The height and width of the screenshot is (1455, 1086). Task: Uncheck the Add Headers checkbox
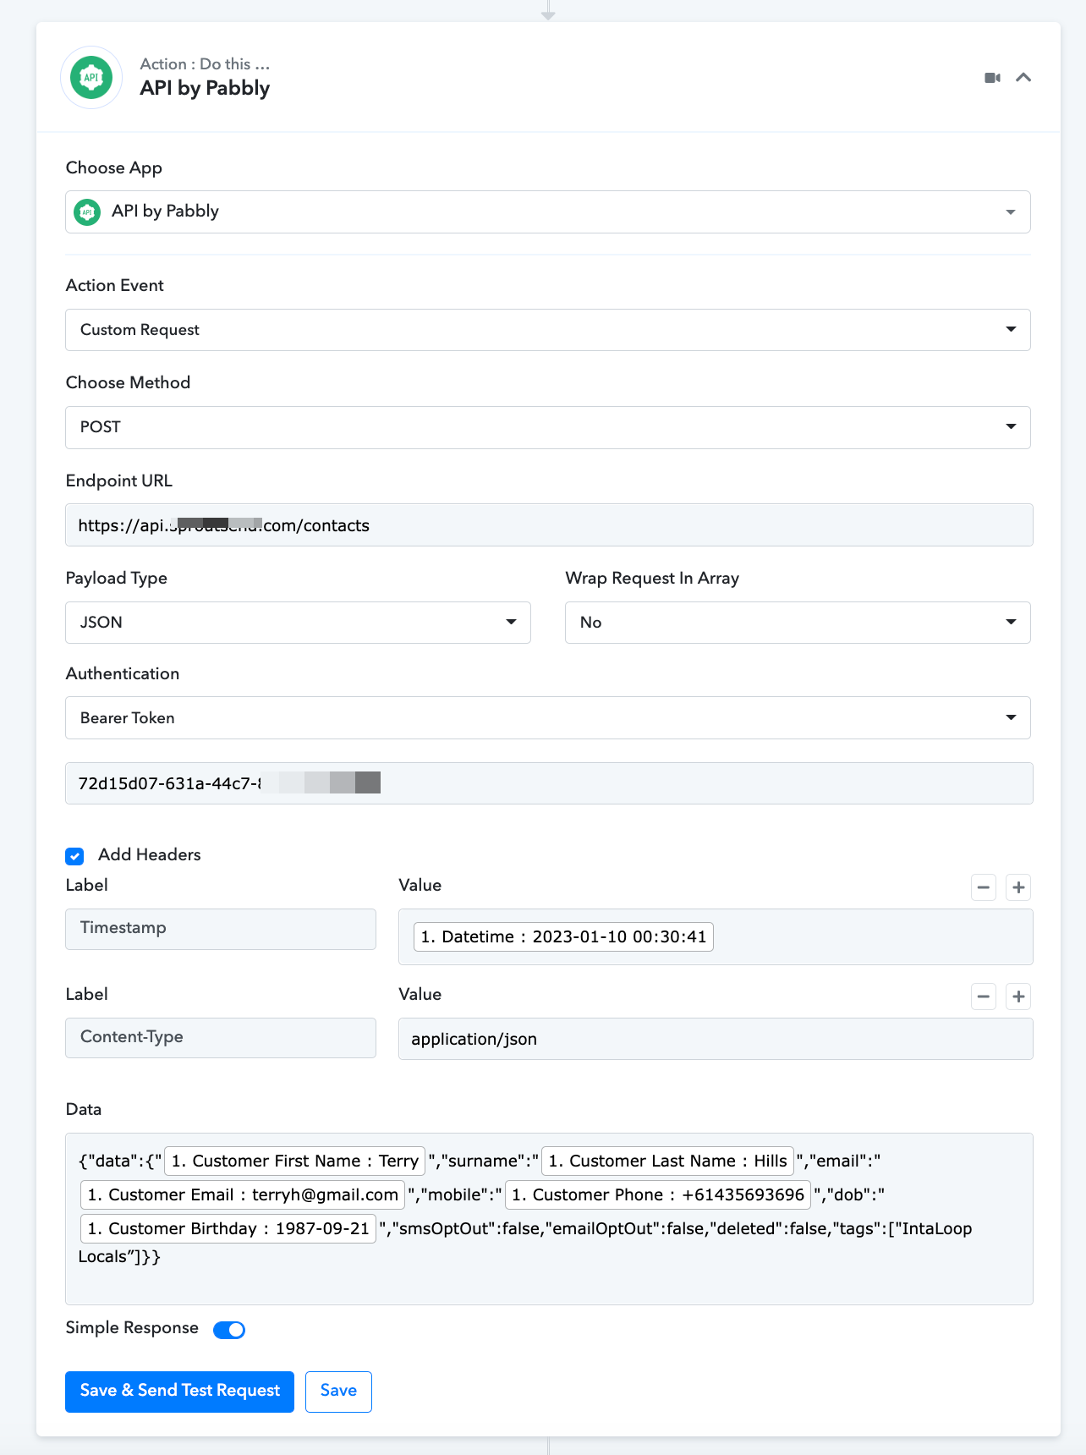[x=75, y=856]
